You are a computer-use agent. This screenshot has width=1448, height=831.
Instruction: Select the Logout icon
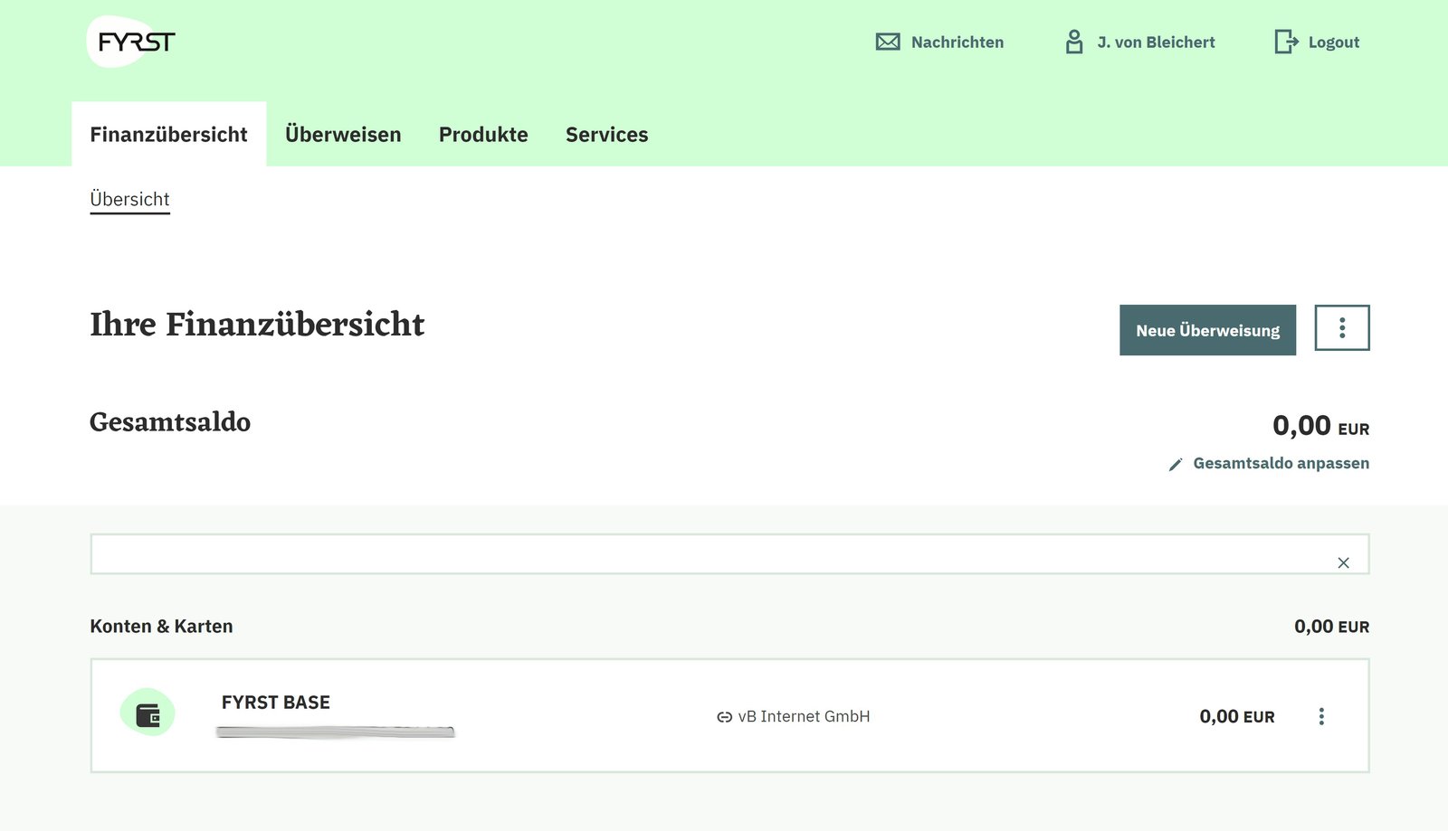tap(1286, 41)
